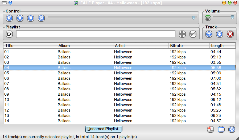This screenshot has height=140, width=239.
Task: Click the blue download arrow icon
Action: [x=232, y=129]
